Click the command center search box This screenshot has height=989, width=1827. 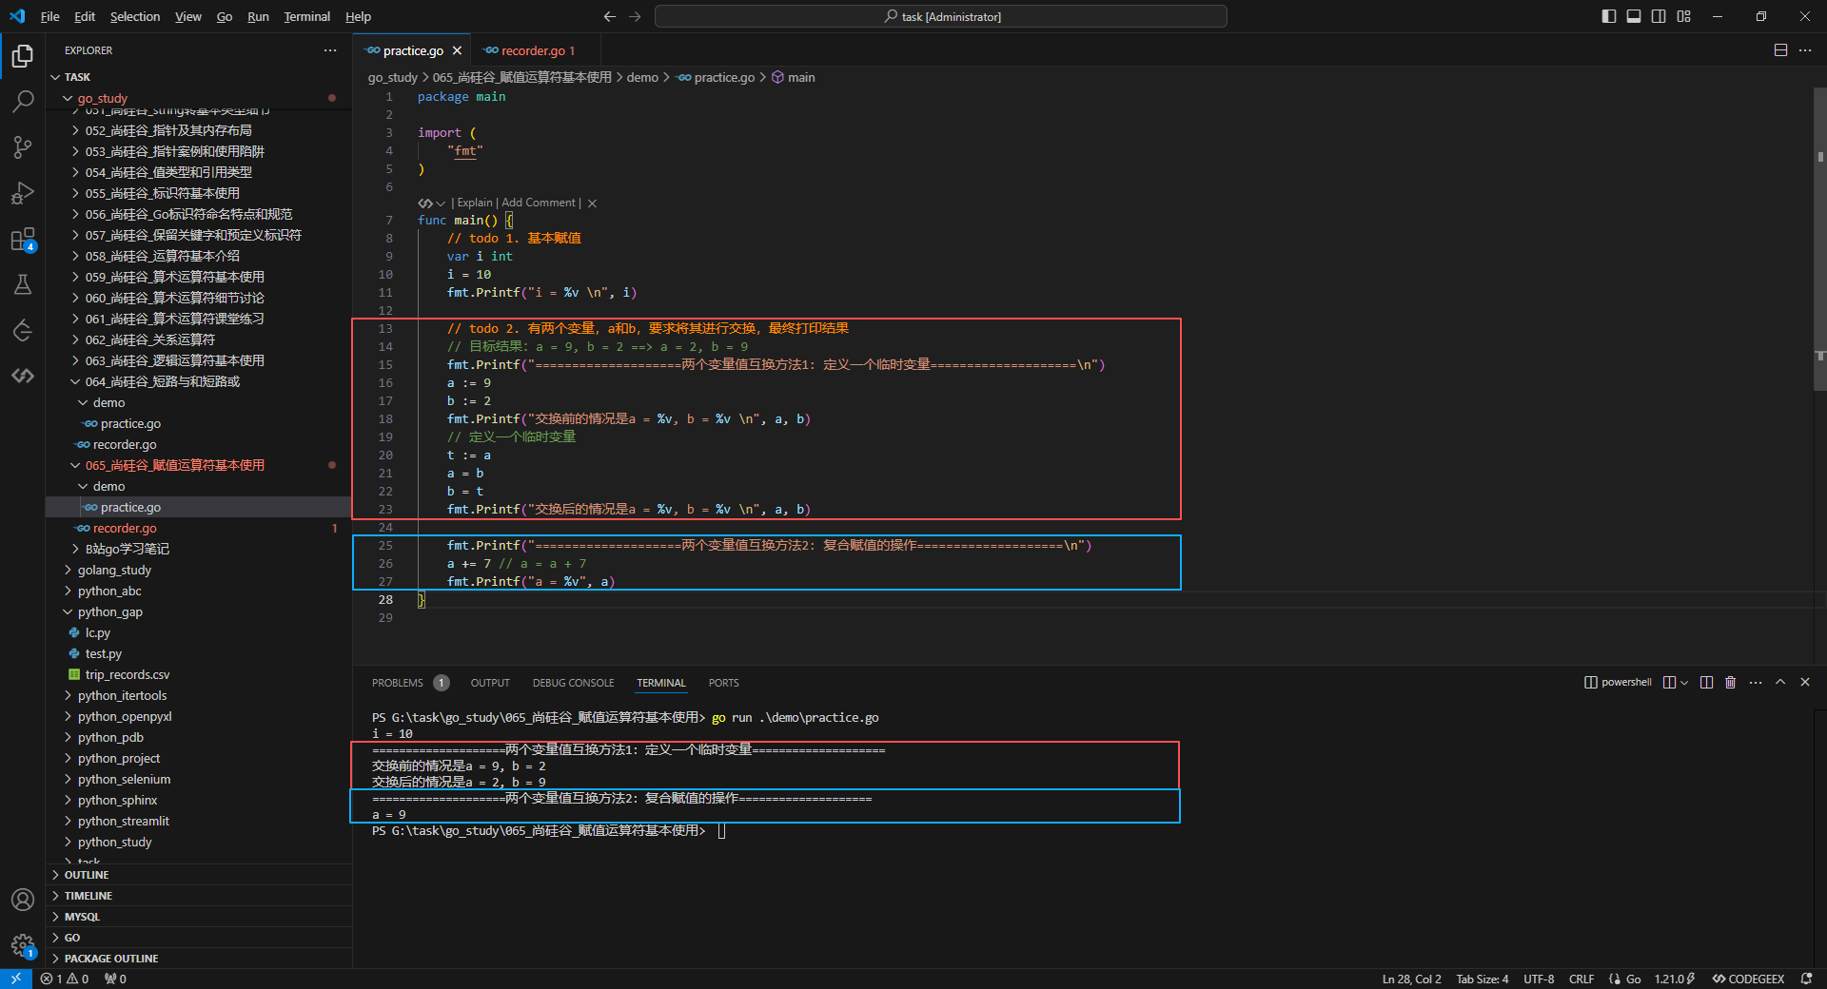click(x=941, y=16)
